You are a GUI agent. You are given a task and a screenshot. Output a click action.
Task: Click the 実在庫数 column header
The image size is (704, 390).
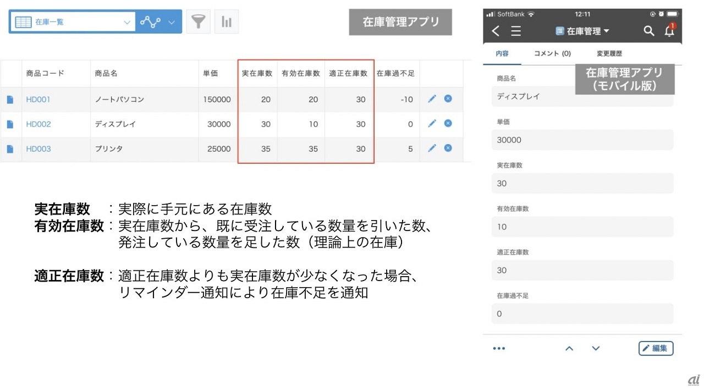coord(257,73)
